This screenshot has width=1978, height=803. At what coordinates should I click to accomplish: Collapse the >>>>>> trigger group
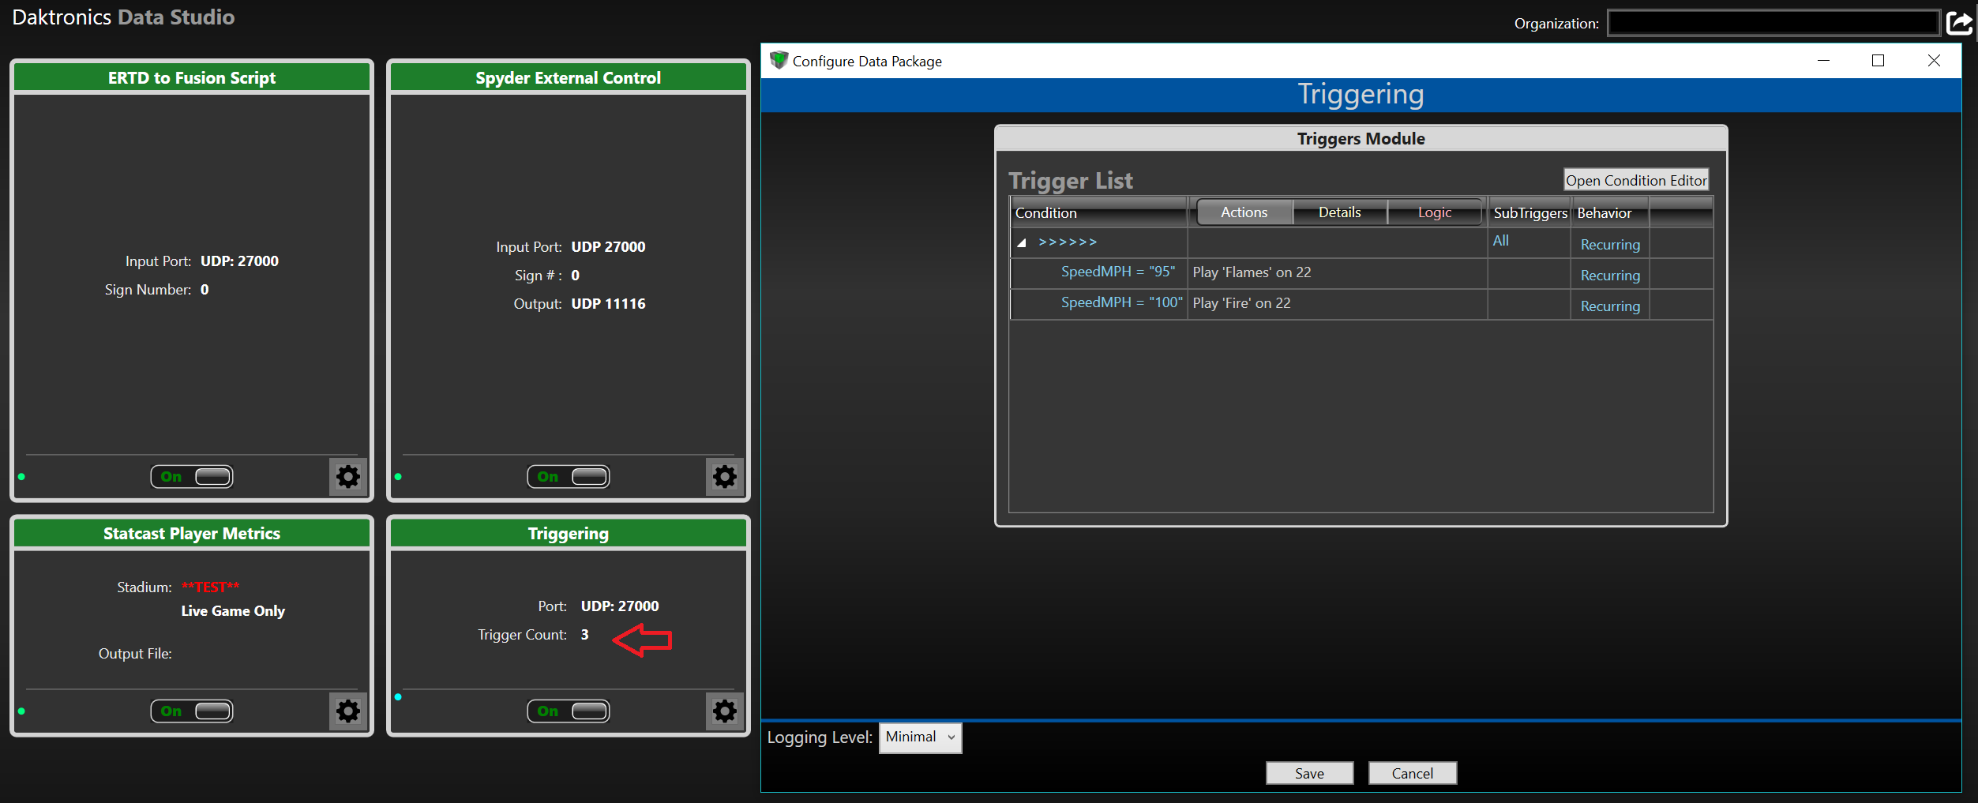(1022, 243)
